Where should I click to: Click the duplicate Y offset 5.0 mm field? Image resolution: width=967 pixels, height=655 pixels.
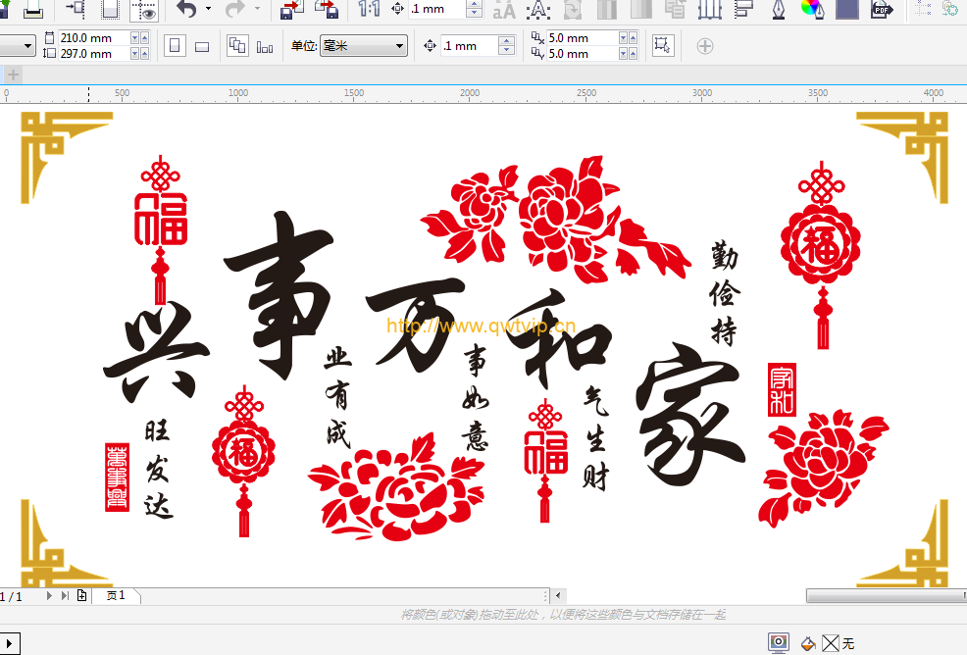[582, 54]
